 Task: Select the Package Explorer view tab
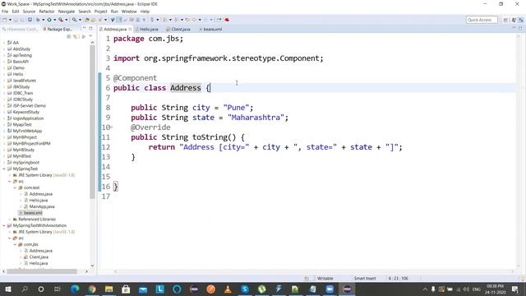pos(58,30)
